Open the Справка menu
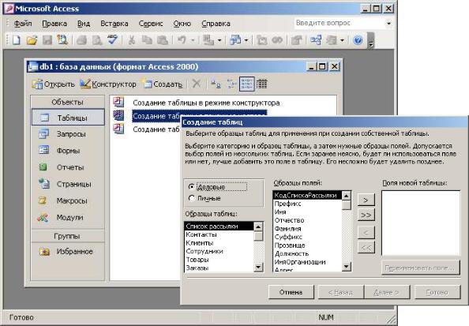 (x=216, y=24)
